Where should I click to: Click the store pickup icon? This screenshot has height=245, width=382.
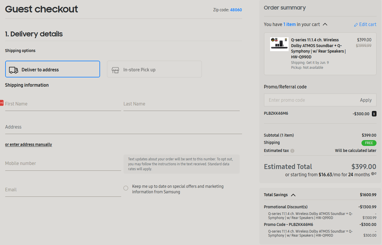tap(115, 70)
